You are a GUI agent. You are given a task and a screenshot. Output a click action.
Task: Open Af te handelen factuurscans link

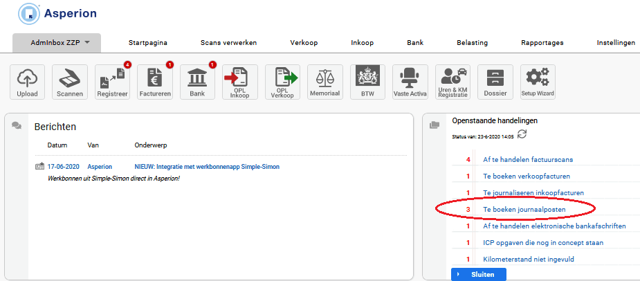click(528, 160)
